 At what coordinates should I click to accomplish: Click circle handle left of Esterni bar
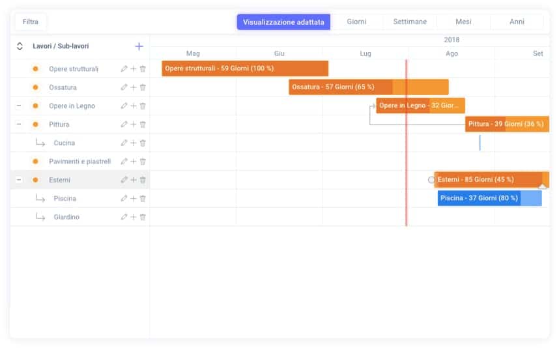pyautogui.click(x=431, y=180)
